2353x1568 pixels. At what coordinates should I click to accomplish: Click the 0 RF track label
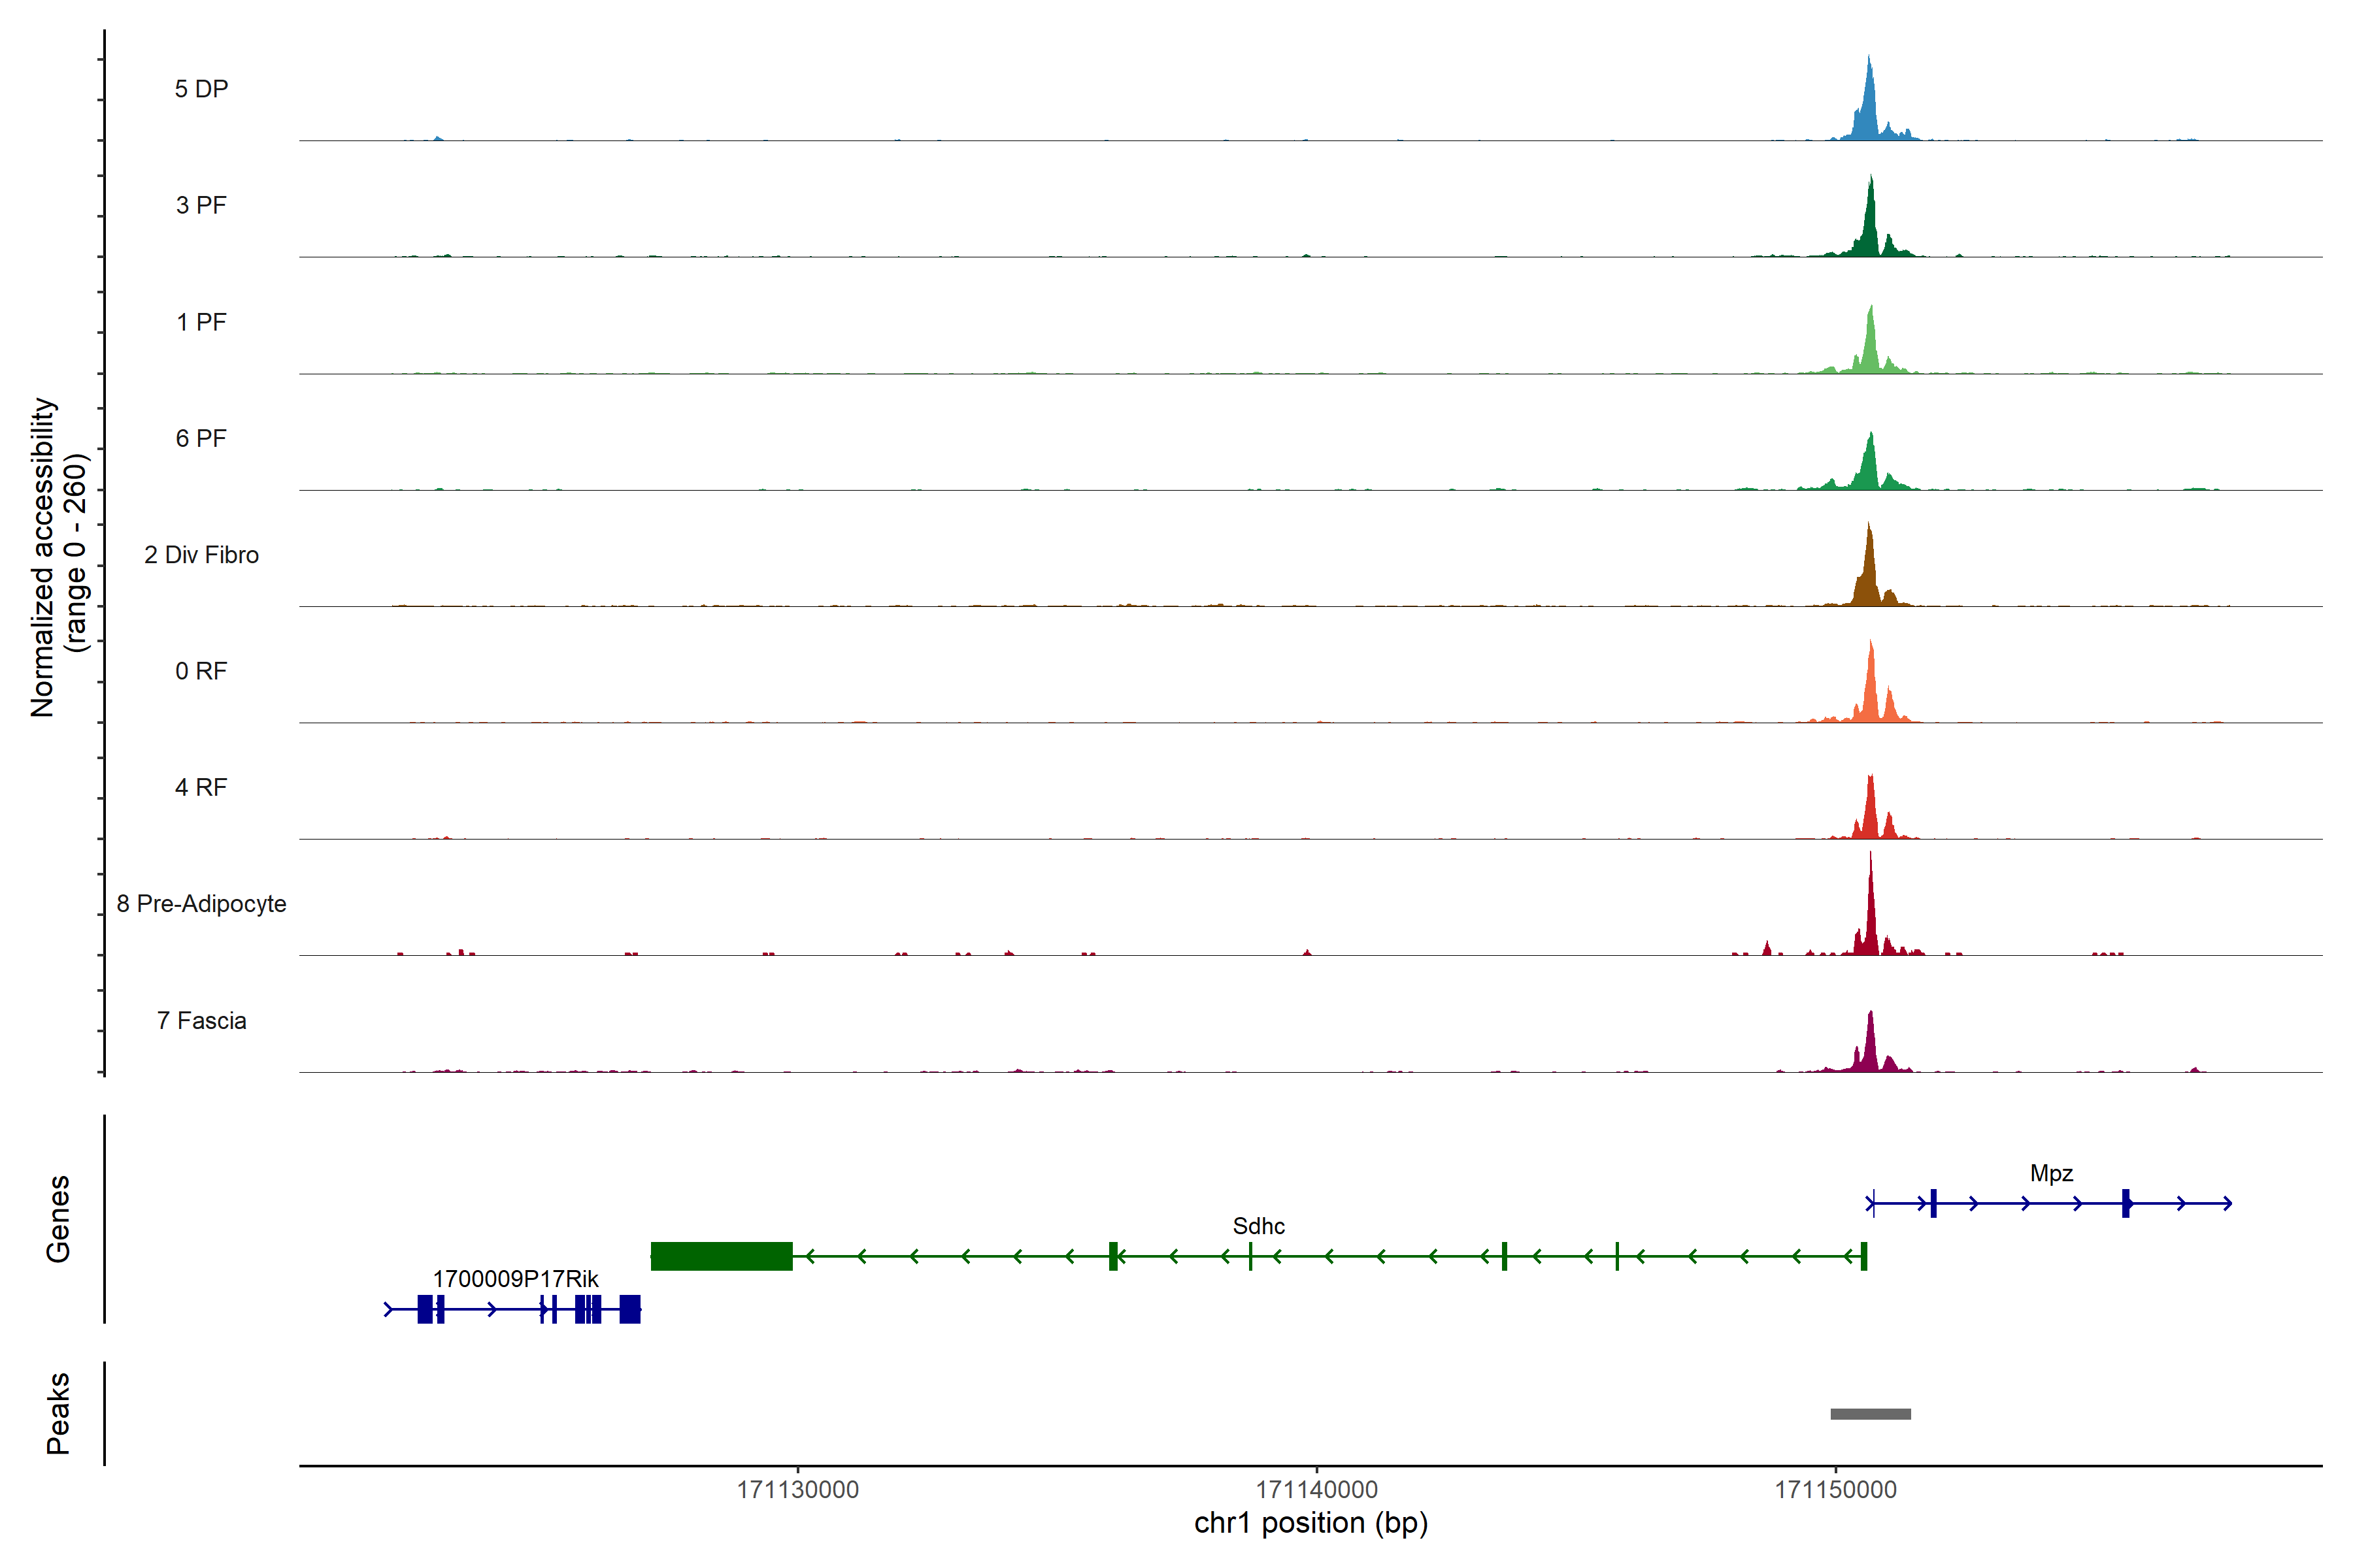[201, 671]
